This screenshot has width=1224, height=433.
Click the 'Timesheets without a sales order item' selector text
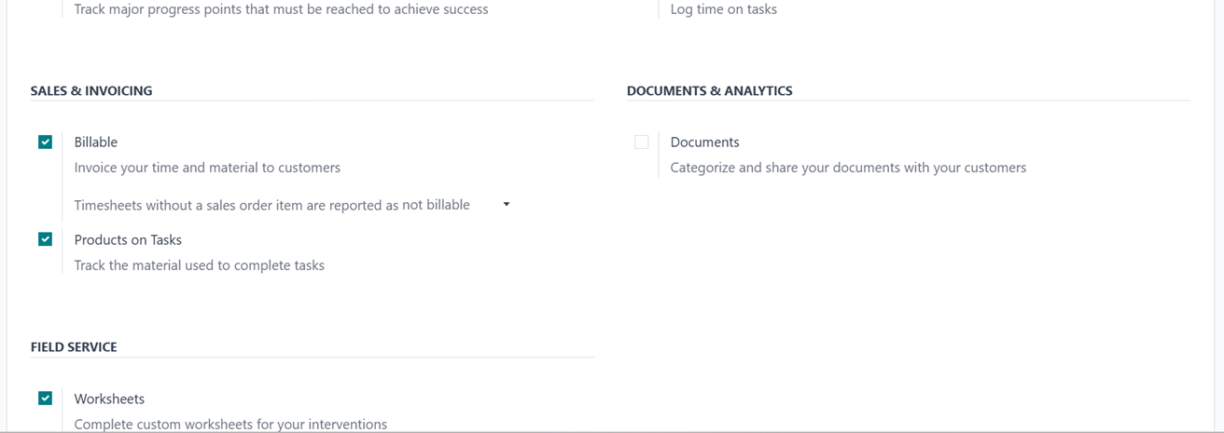(x=271, y=205)
